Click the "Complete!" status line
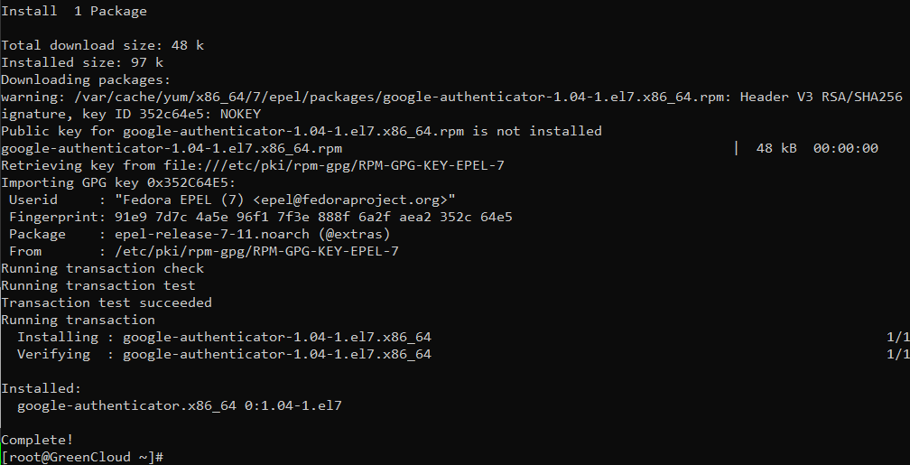The height and width of the screenshot is (465, 910). (38, 440)
